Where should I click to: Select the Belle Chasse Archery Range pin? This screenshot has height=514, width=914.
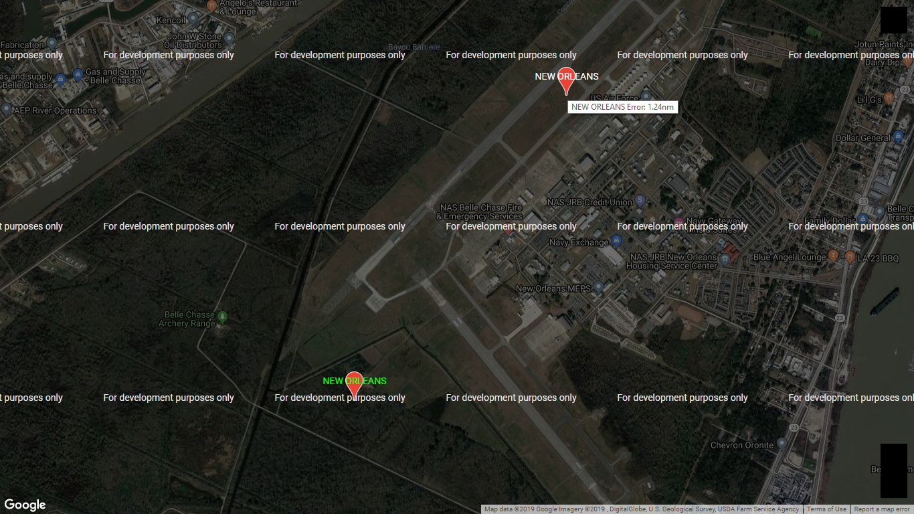(223, 317)
